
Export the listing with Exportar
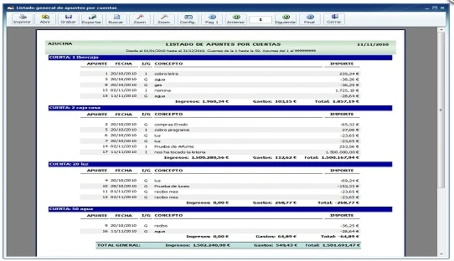coord(92,19)
